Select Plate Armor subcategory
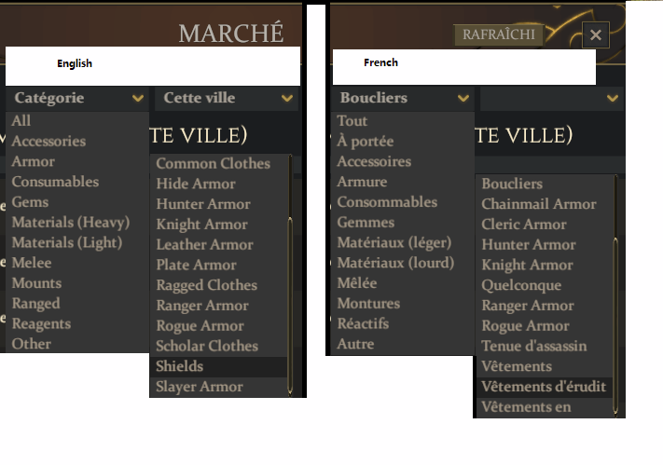663x465 pixels. (x=197, y=265)
